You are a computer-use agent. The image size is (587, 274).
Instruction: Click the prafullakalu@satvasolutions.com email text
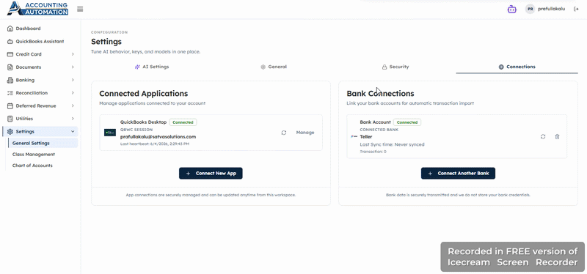[x=158, y=137]
